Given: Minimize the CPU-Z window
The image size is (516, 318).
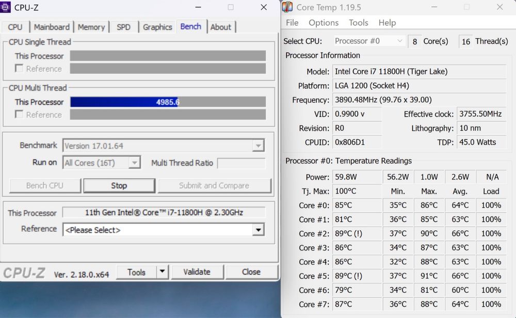Looking at the screenshot, I should pos(198,7).
